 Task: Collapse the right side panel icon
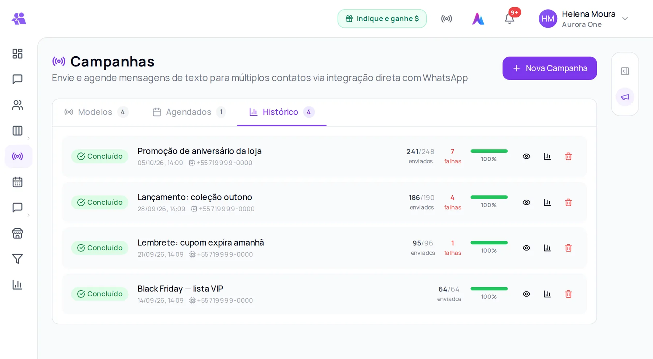click(625, 71)
